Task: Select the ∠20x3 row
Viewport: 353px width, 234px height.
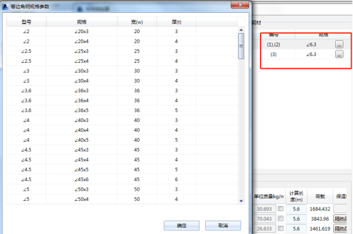Action: click(122, 31)
